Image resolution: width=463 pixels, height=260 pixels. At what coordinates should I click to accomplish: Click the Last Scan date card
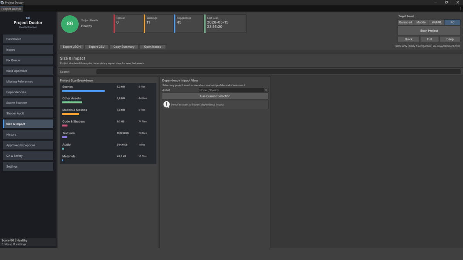(225, 23)
